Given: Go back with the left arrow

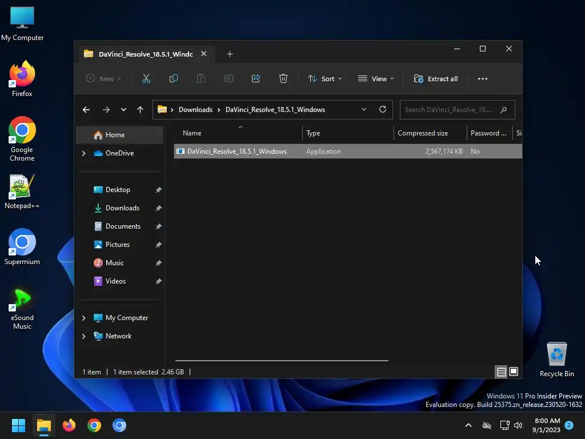Looking at the screenshot, I should click(86, 110).
